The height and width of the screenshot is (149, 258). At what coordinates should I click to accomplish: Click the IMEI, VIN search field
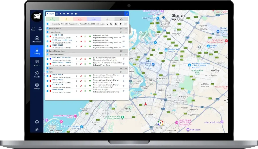coord(78,24)
